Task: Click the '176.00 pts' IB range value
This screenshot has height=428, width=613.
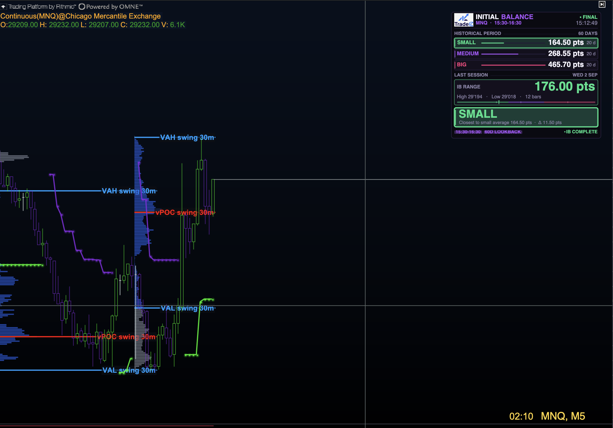Action: pos(565,86)
